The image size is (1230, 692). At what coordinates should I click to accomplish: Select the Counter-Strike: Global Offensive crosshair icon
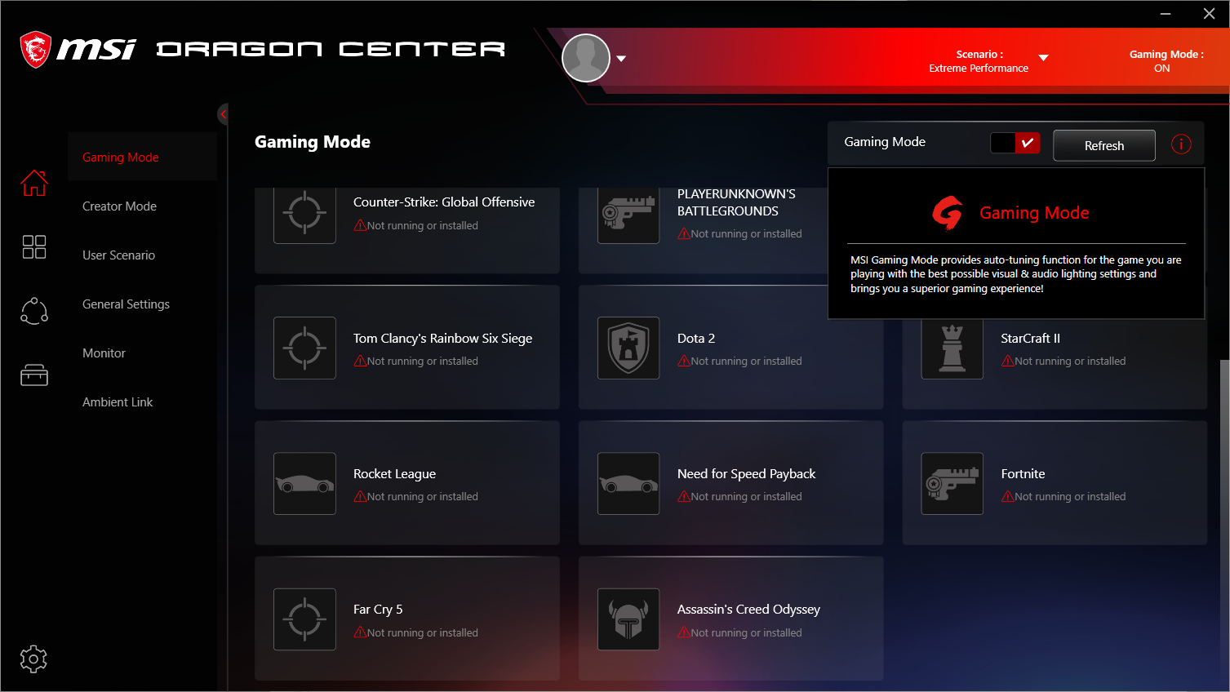(x=304, y=215)
